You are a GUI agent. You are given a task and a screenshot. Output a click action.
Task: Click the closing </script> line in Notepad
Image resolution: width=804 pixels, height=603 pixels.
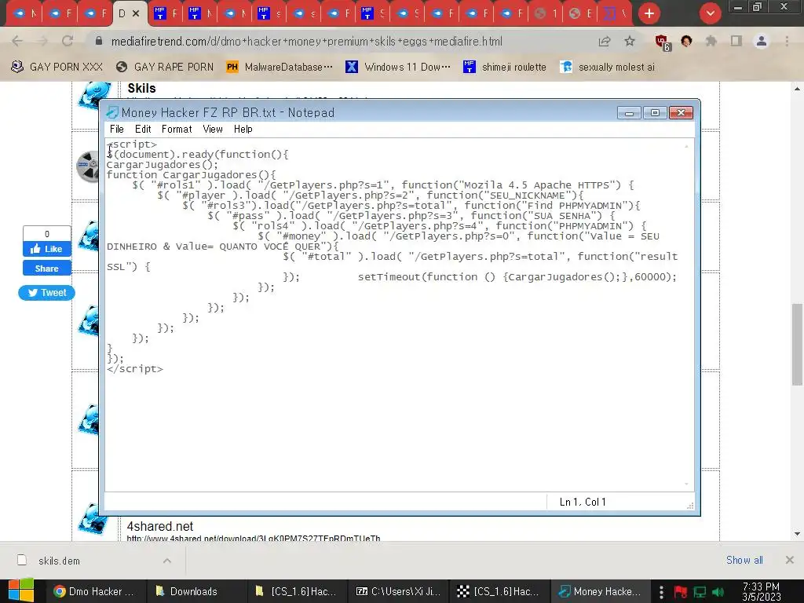coord(135,369)
